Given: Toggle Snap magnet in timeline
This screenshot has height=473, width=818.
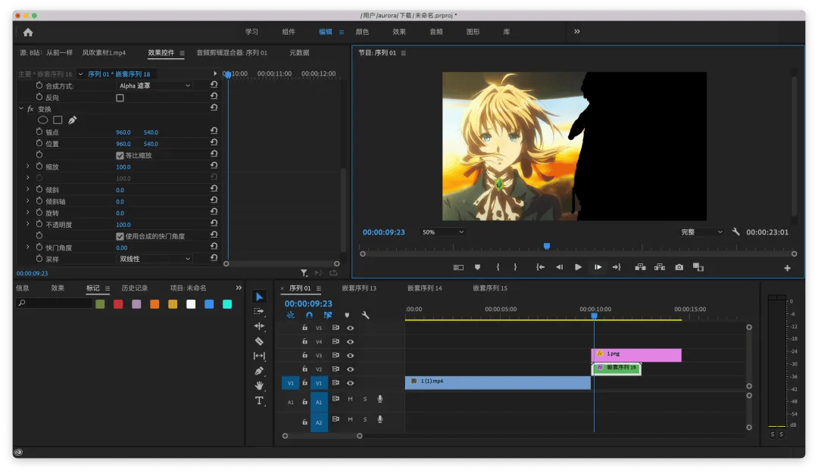Looking at the screenshot, I should coord(309,315).
